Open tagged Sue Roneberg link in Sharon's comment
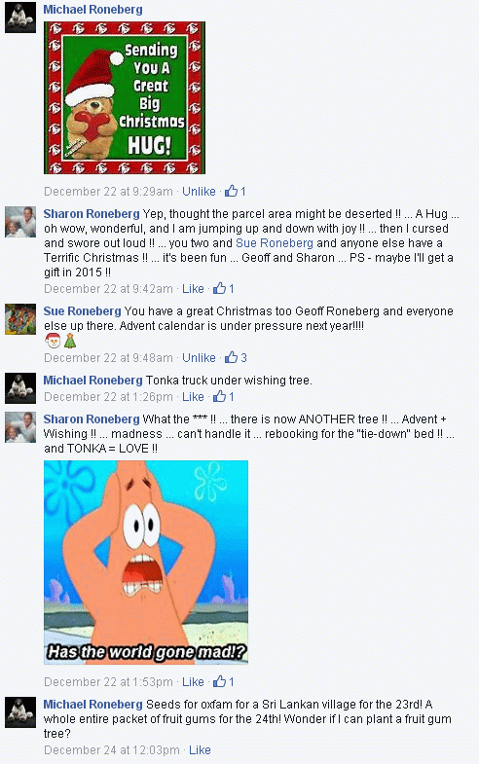 pyautogui.click(x=275, y=243)
